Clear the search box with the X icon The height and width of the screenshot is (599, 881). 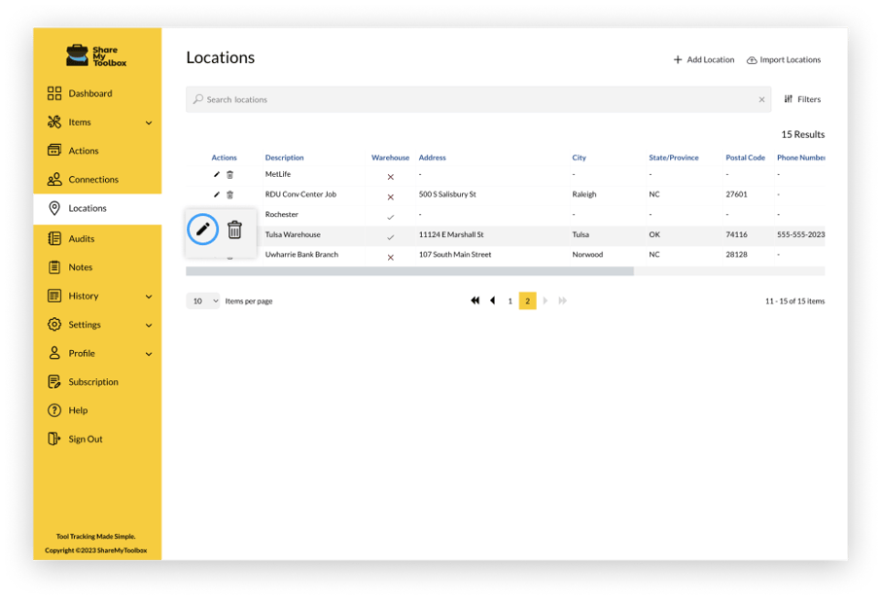(762, 99)
